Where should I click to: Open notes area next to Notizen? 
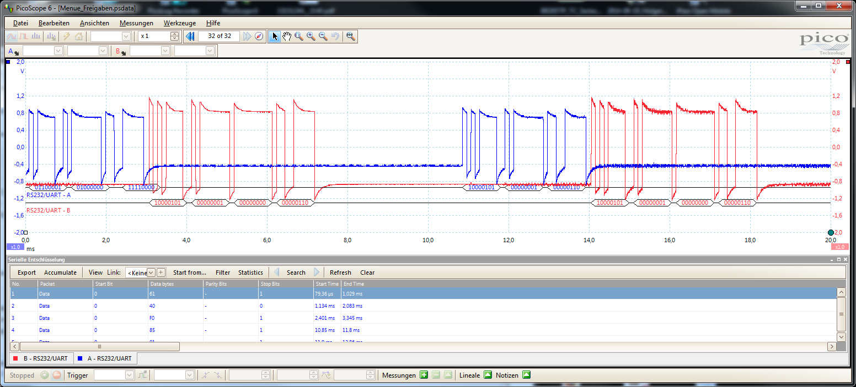526,375
